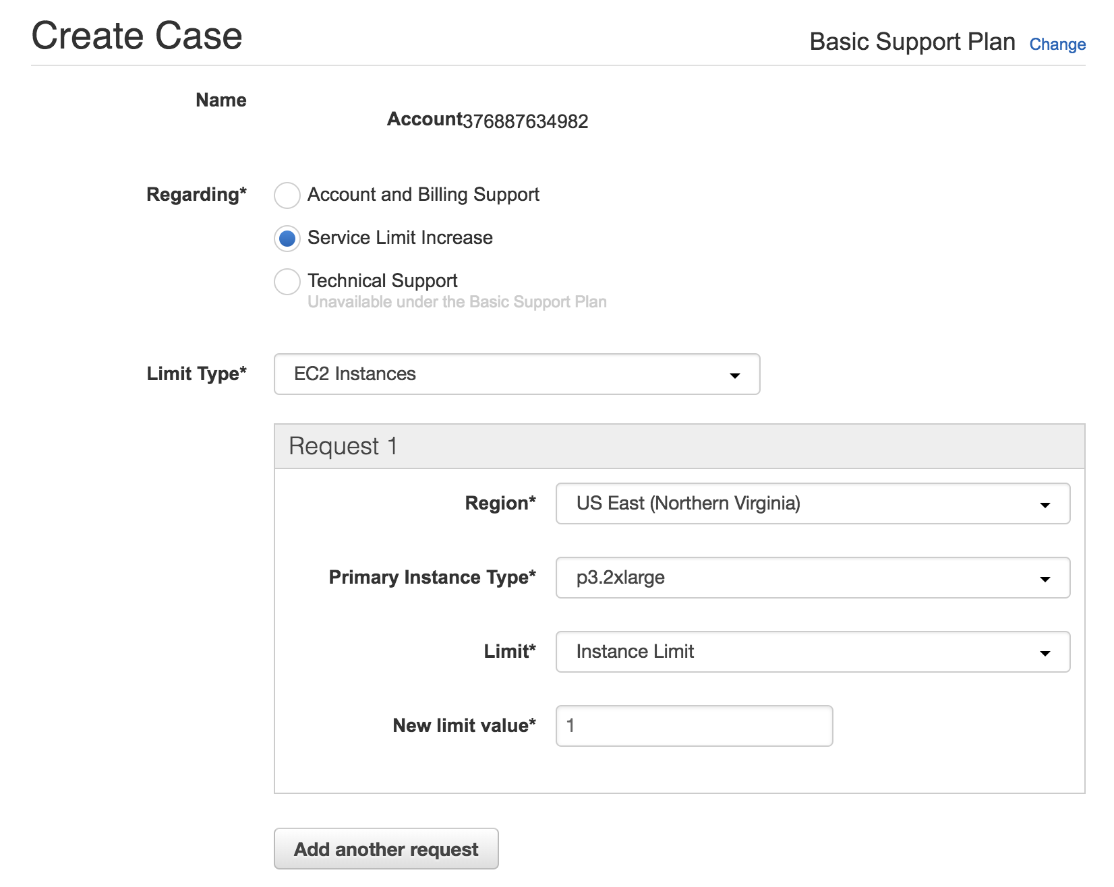Open the Region dropdown showing US East
The image size is (1114, 887).
(x=812, y=503)
